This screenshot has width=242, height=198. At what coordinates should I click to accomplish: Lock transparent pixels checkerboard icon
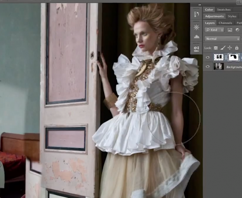(215, 48)
